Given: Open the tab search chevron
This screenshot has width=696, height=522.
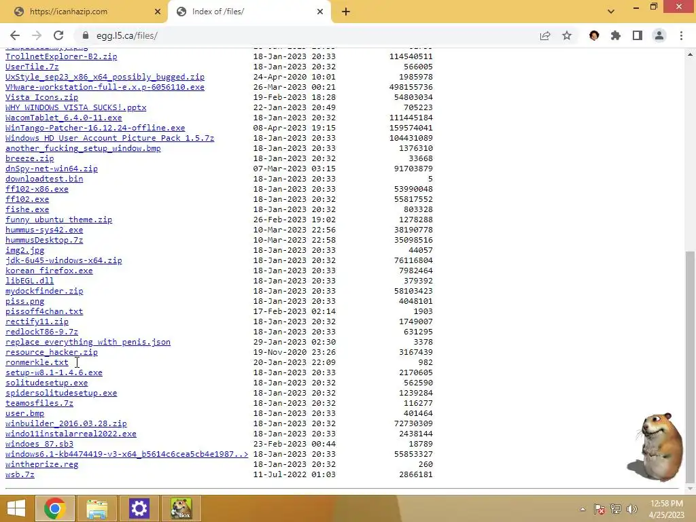Looking at the screenshot, I should [x=611, y=12].
